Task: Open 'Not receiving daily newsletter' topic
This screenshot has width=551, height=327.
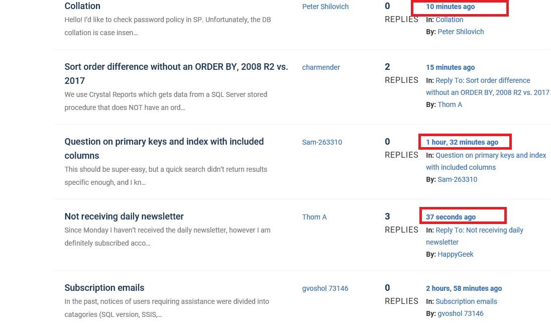Action: click(124, 216)
